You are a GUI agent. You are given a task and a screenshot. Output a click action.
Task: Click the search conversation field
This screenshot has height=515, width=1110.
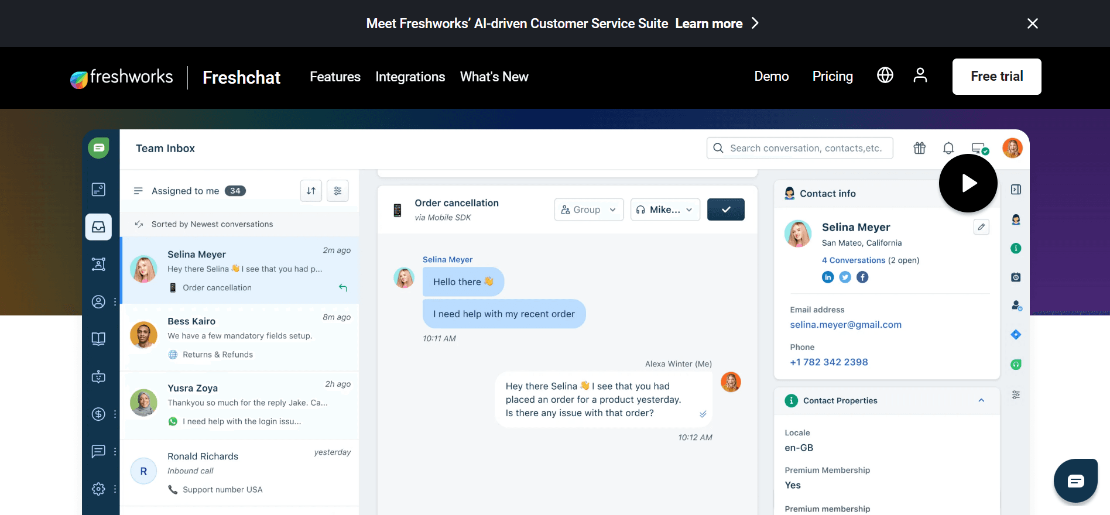pyautogui.click(x=800, y=148)
